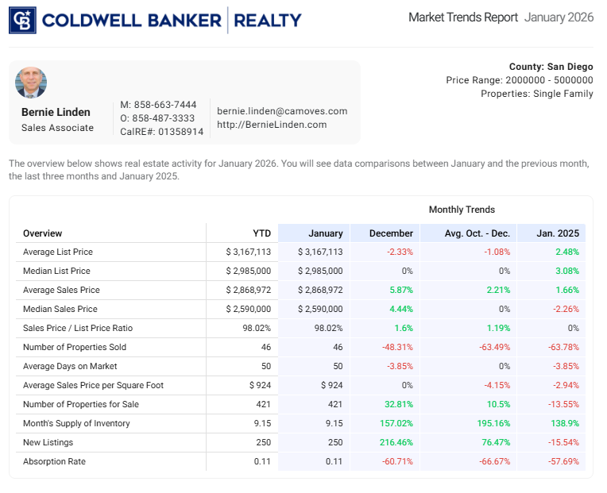Click Bernie Linden's profile photo
607x493 pixels.
tap(31, 83)
